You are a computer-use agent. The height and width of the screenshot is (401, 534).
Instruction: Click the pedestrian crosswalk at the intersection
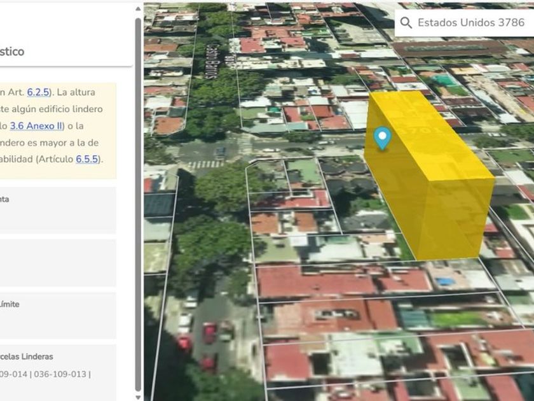(x=205, y=164)
